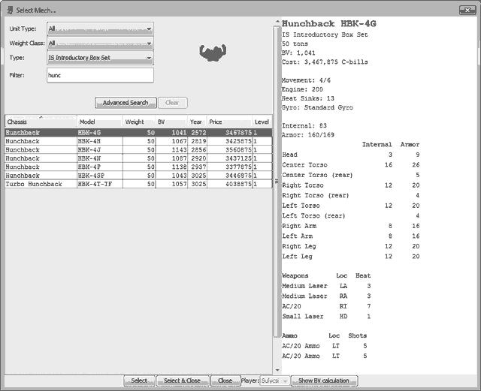481x391 pixels.
Task: Open the Player dropdown at the bottom
Action: click(274, 380)
